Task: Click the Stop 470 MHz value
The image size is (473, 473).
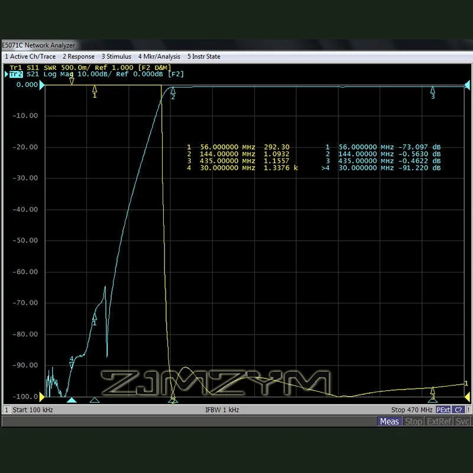Action: tap(412, 410)
